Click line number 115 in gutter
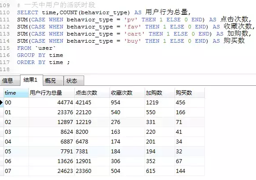 click(x=5, y=48)
